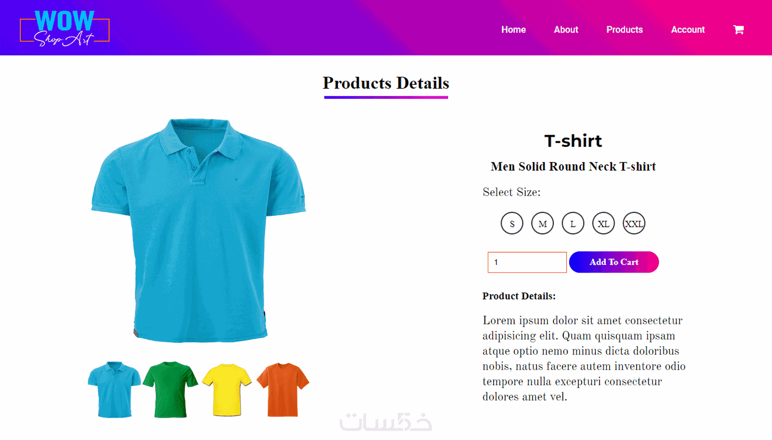The height and width of the screenshot is (440, 772).
Task: Click the Products Details heading
Action: click(386, 83)
